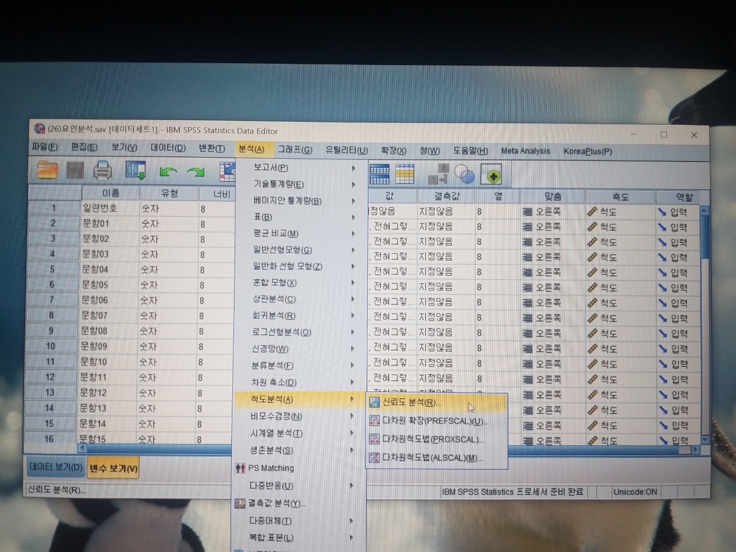Expand the 보고서(P) submenu
736x552 pixels.
click(301, 167)
